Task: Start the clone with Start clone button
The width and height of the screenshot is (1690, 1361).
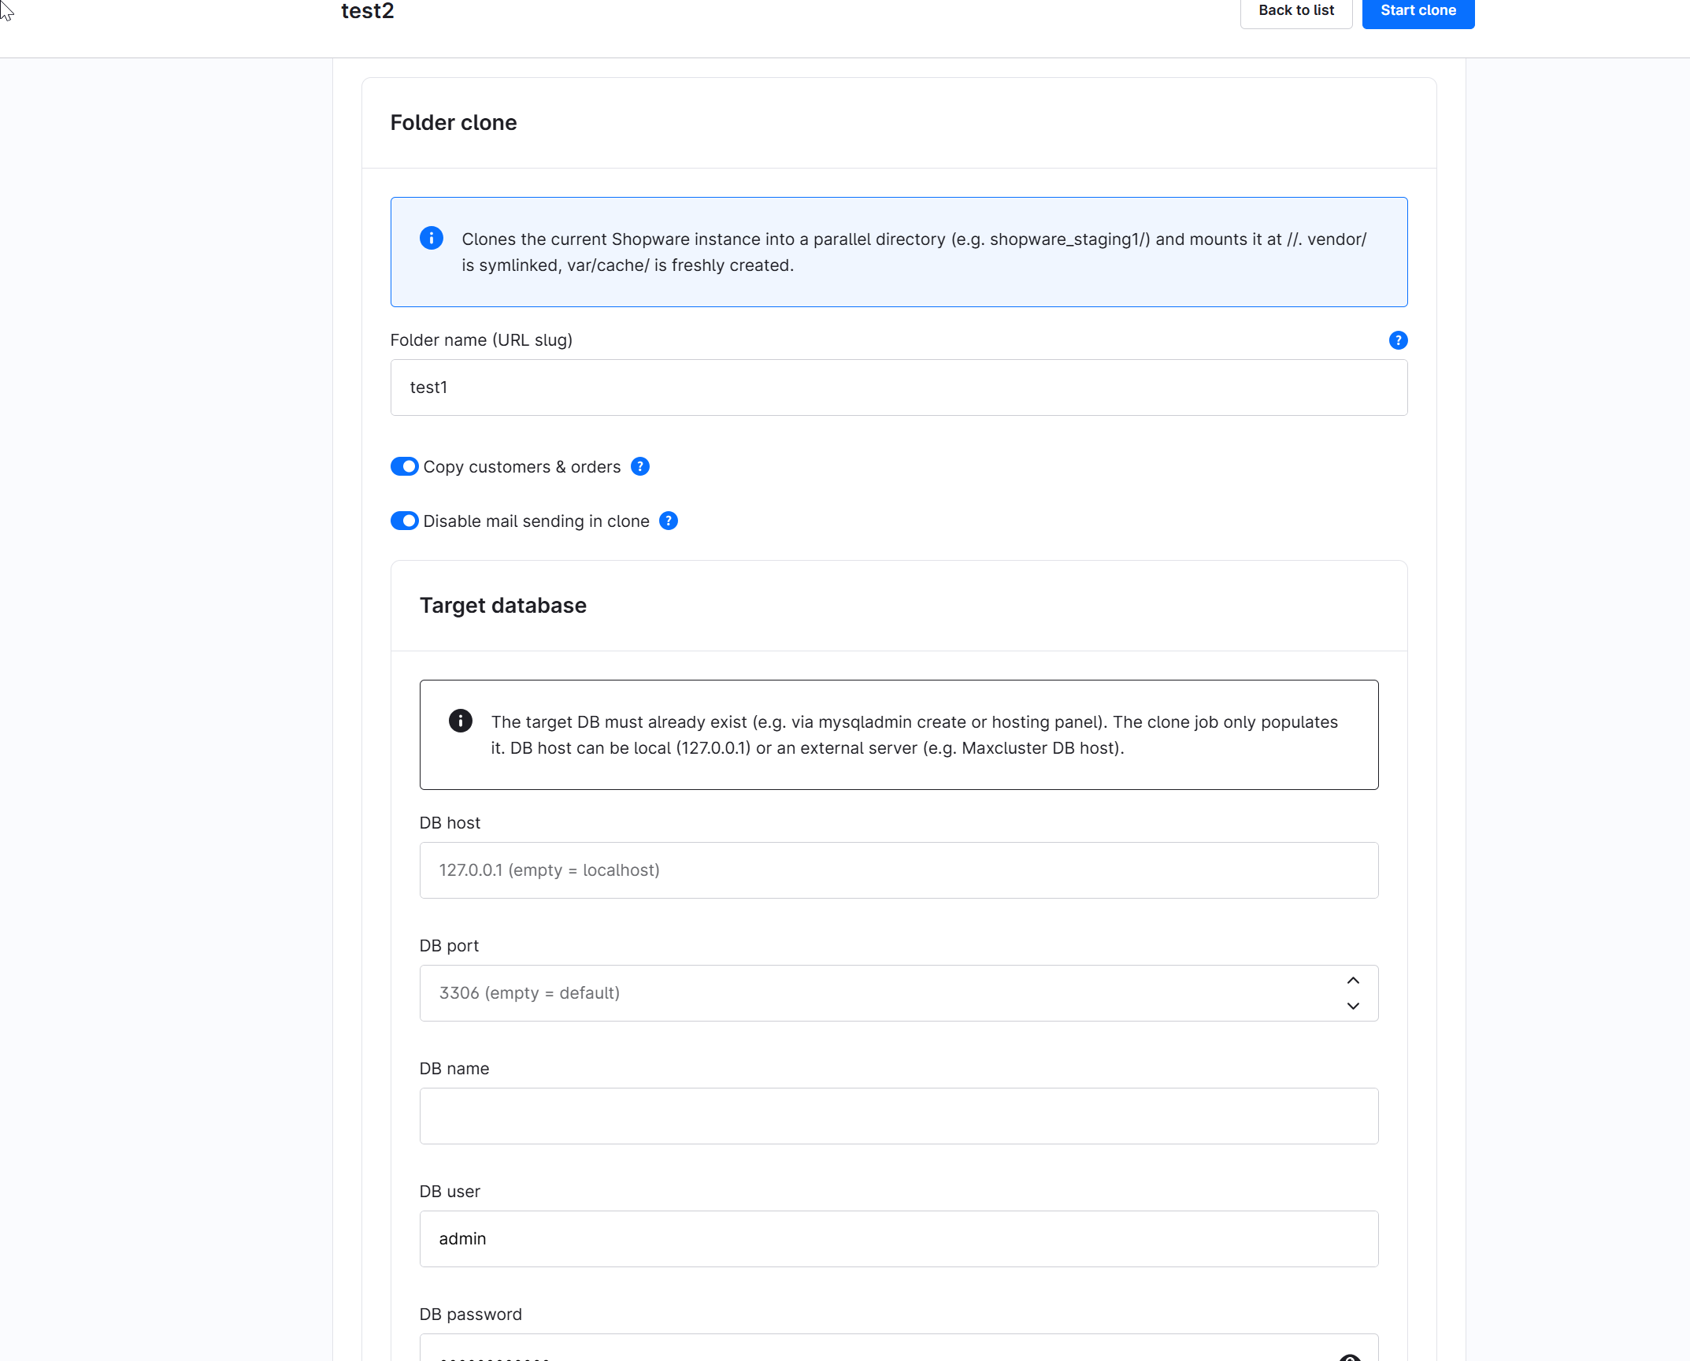Action: (x=1418, y=12)
